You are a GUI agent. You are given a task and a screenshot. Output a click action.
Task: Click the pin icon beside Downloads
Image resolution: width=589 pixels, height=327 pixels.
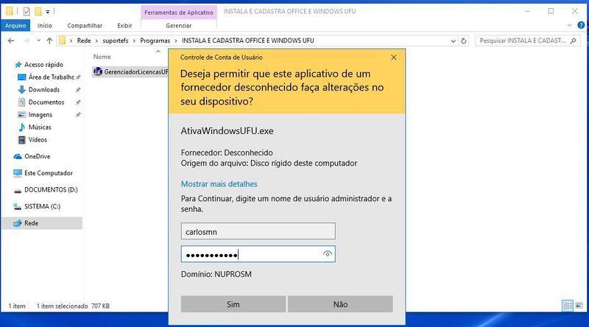(x=78, y=90)
